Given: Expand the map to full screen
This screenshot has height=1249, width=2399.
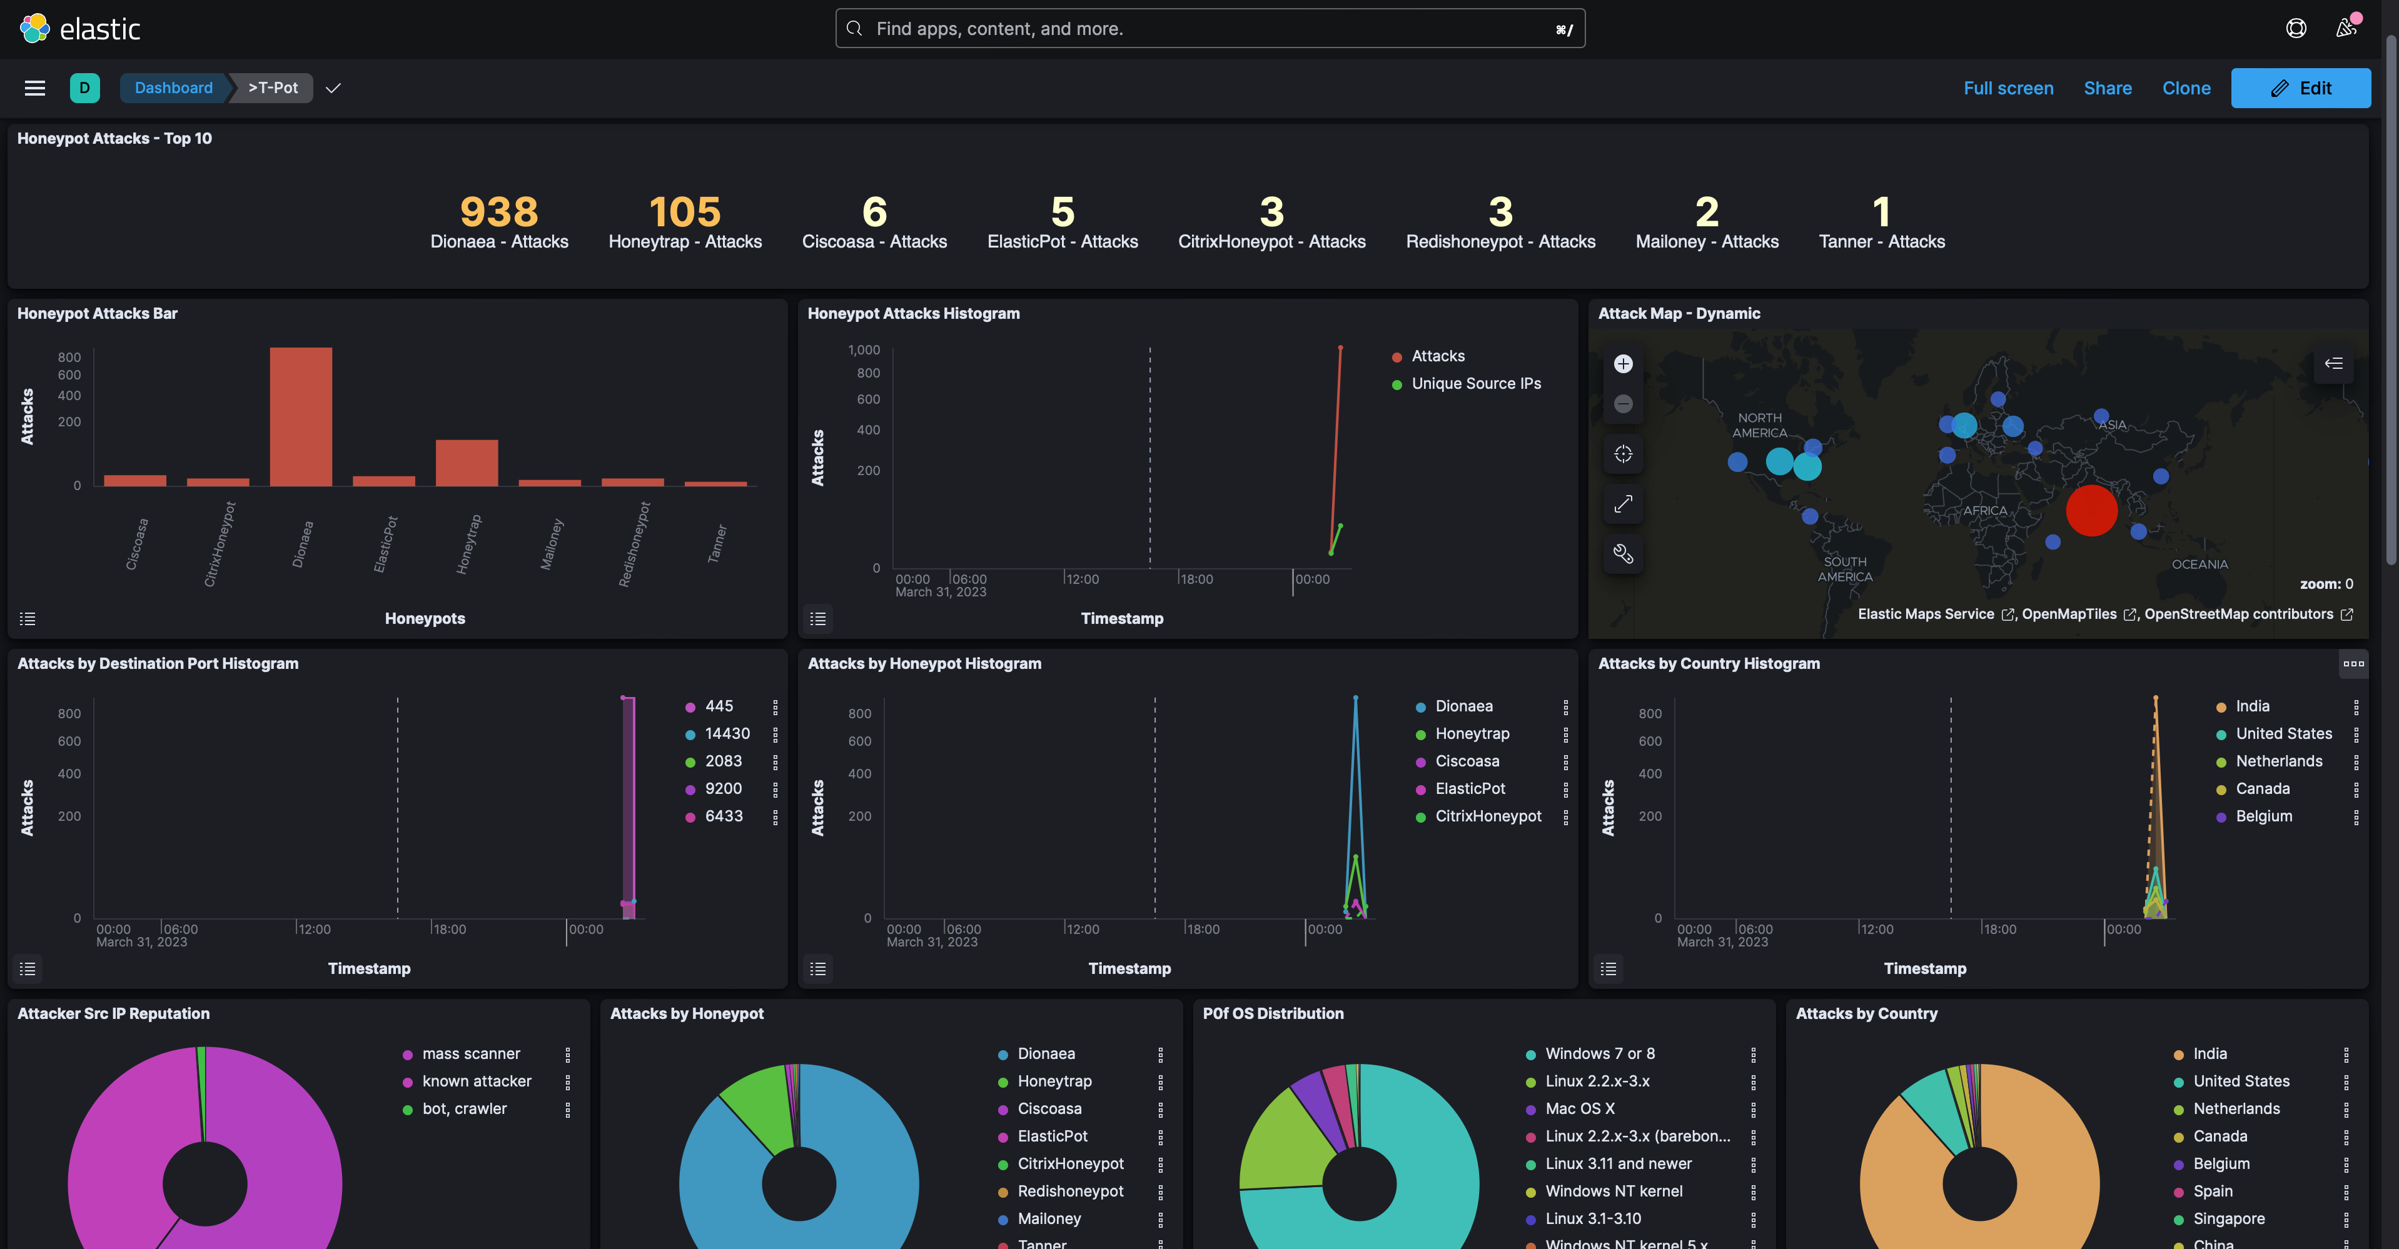Looking at the screenshot, I should pos(1622,503).
